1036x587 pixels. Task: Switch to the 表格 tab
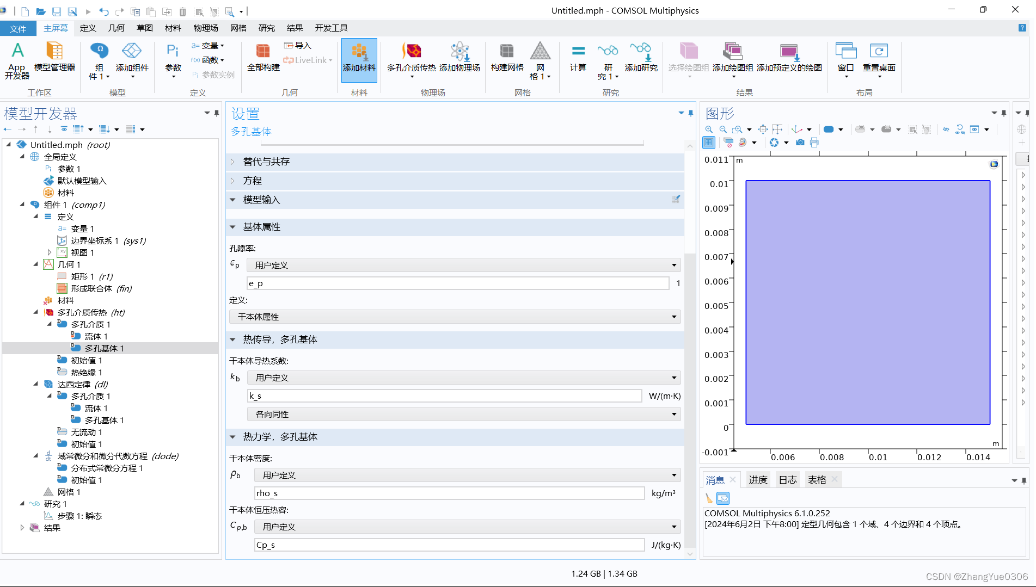tap(817, 480)
